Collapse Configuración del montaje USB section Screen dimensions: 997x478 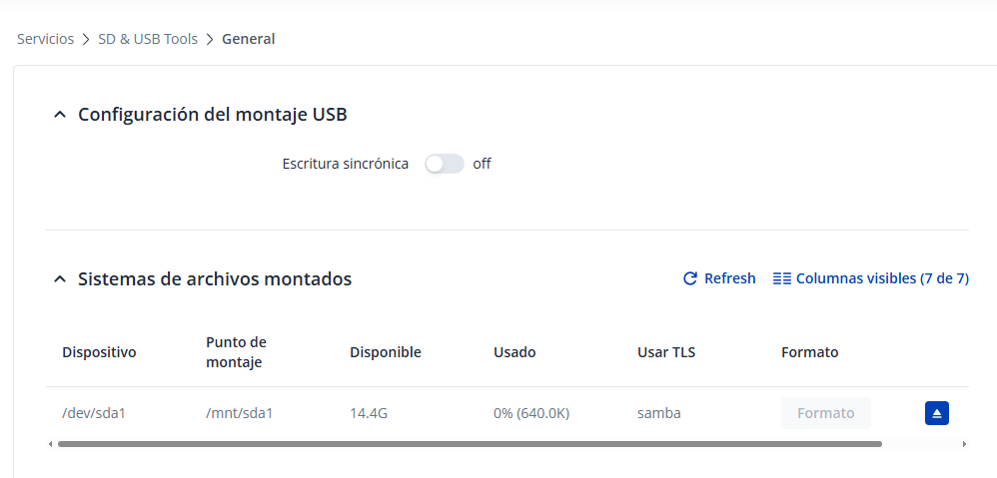tap(59, 115)
